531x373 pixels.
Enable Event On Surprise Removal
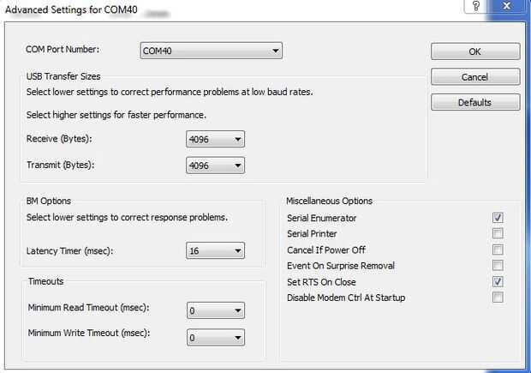tap(498, 266)
